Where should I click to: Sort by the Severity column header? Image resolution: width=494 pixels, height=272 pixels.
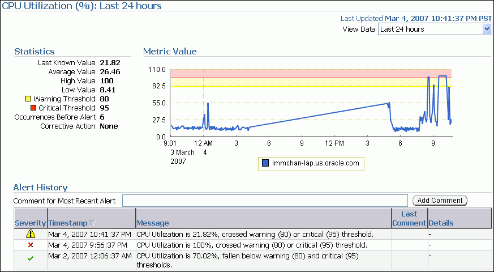tap(30, 223)
